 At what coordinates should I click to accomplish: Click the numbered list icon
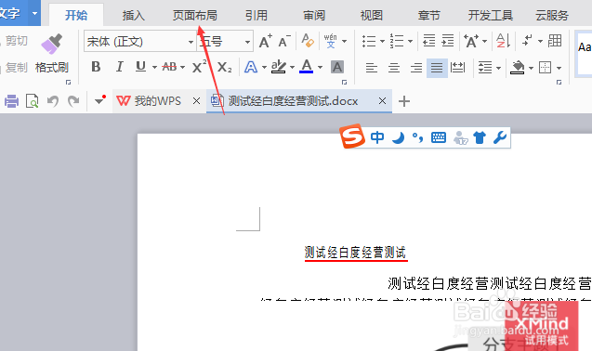(x=397, y=41)
